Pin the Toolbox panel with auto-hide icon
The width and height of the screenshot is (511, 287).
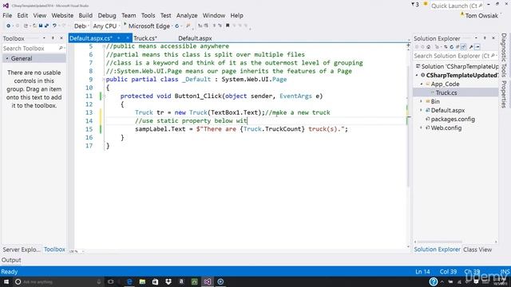click(53, 38)
